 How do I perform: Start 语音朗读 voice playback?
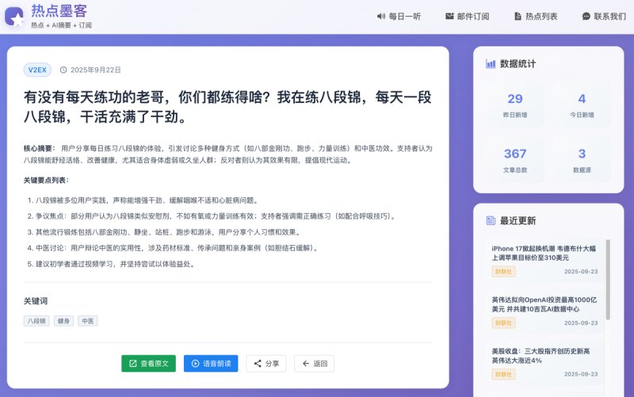[211, 364]
